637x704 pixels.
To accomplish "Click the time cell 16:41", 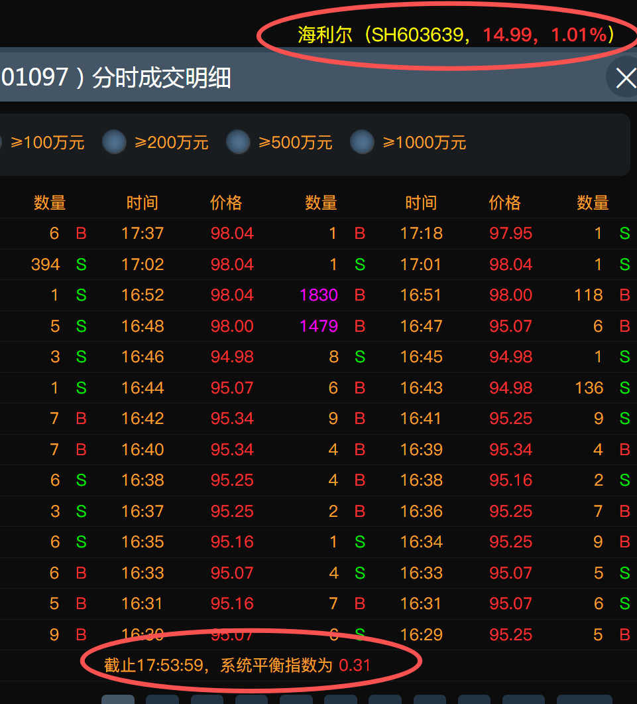I will point(421,419).
